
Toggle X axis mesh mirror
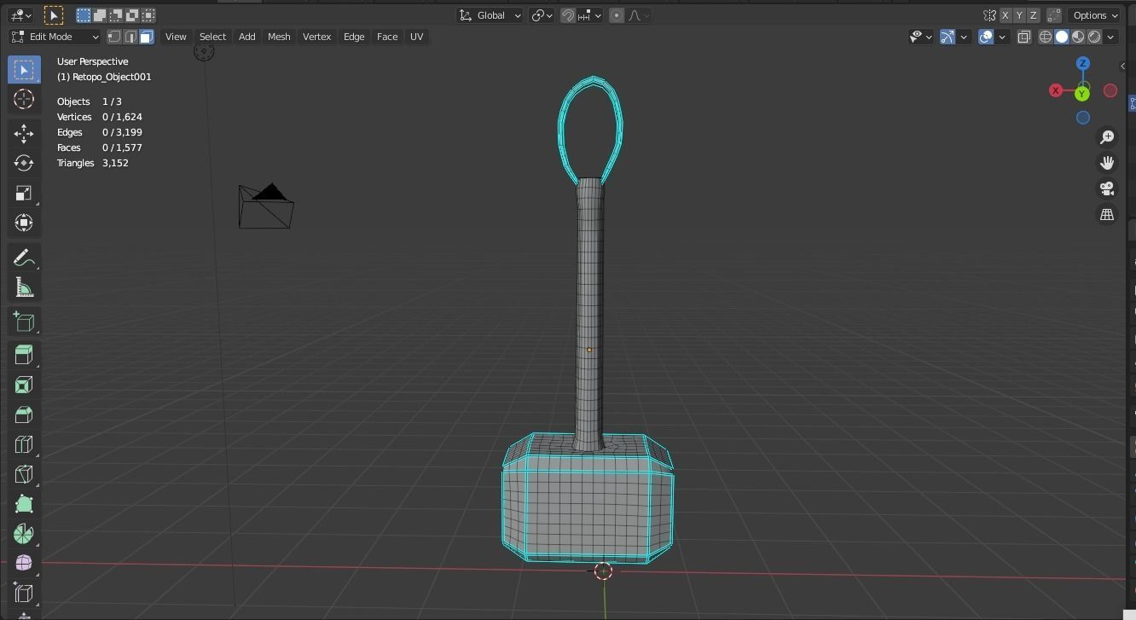tap(1005, 15)
